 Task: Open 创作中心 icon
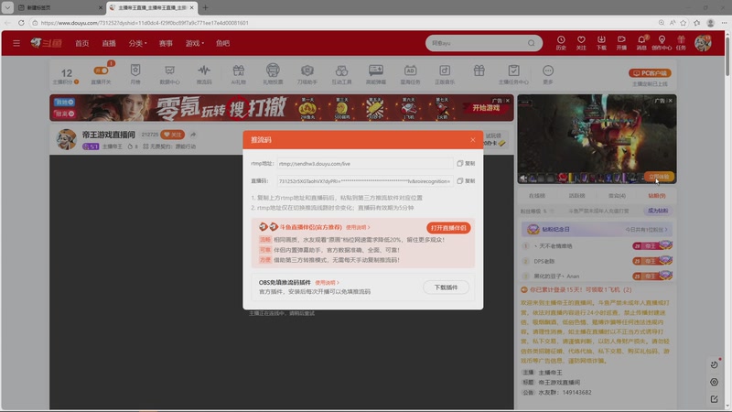(662, 43)
